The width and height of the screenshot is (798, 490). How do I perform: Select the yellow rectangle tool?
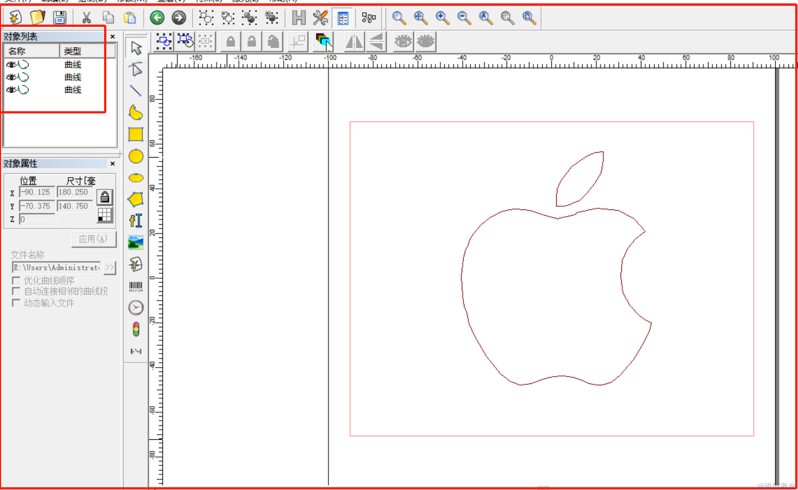(136, 134)
